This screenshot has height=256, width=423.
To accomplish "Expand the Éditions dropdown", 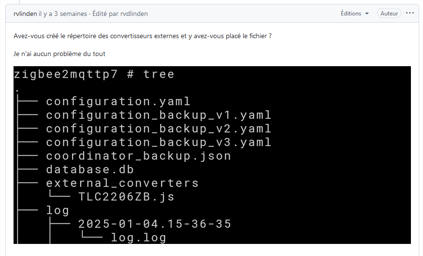I will coord(354,14).
